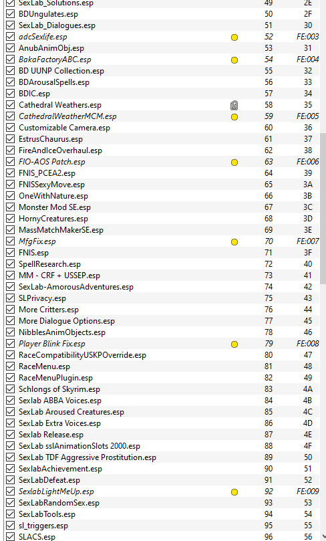This screenshot has width=326, height=541.
Task: Click mod index FE:003 for adcSexlife.esp
Action: point(308,37)
